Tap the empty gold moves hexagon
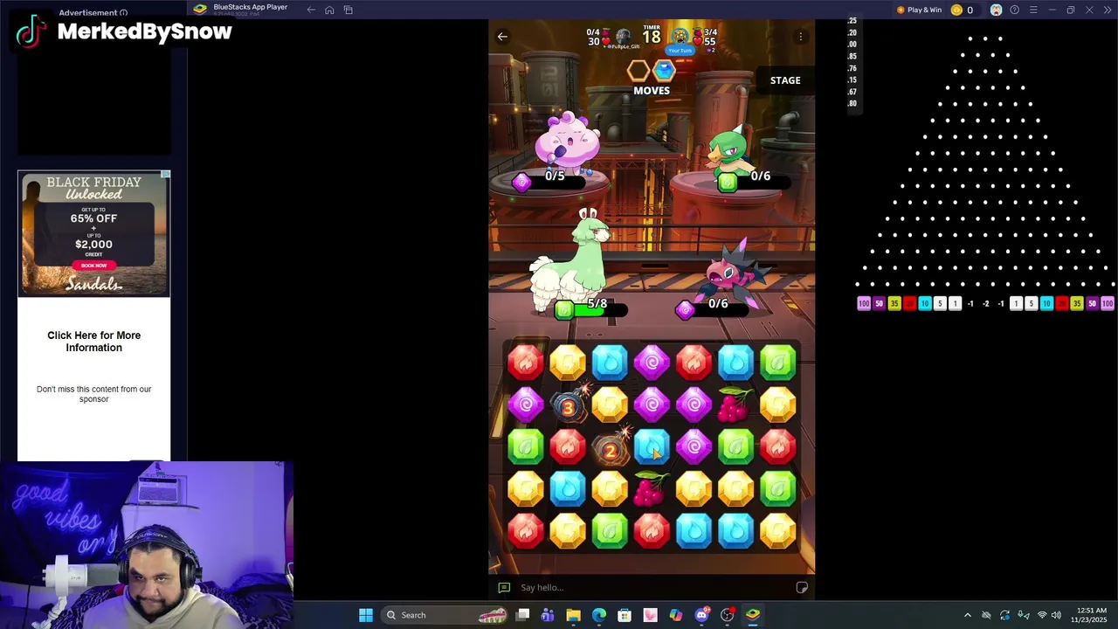 pos(638,71)
